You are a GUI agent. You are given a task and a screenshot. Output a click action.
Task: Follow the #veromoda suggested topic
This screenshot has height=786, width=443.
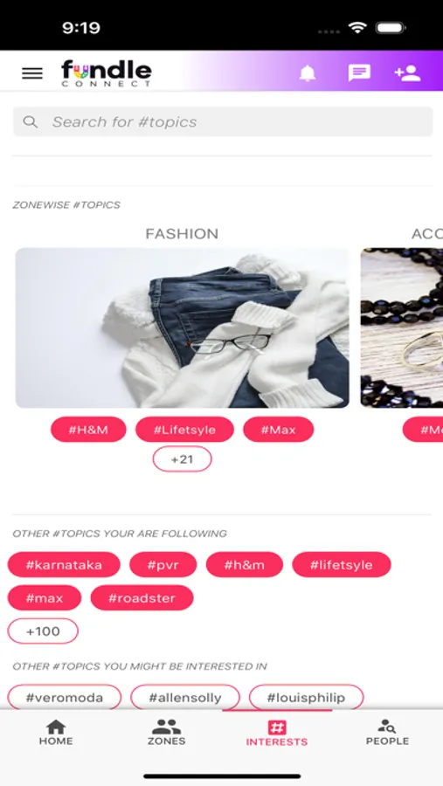64,697
